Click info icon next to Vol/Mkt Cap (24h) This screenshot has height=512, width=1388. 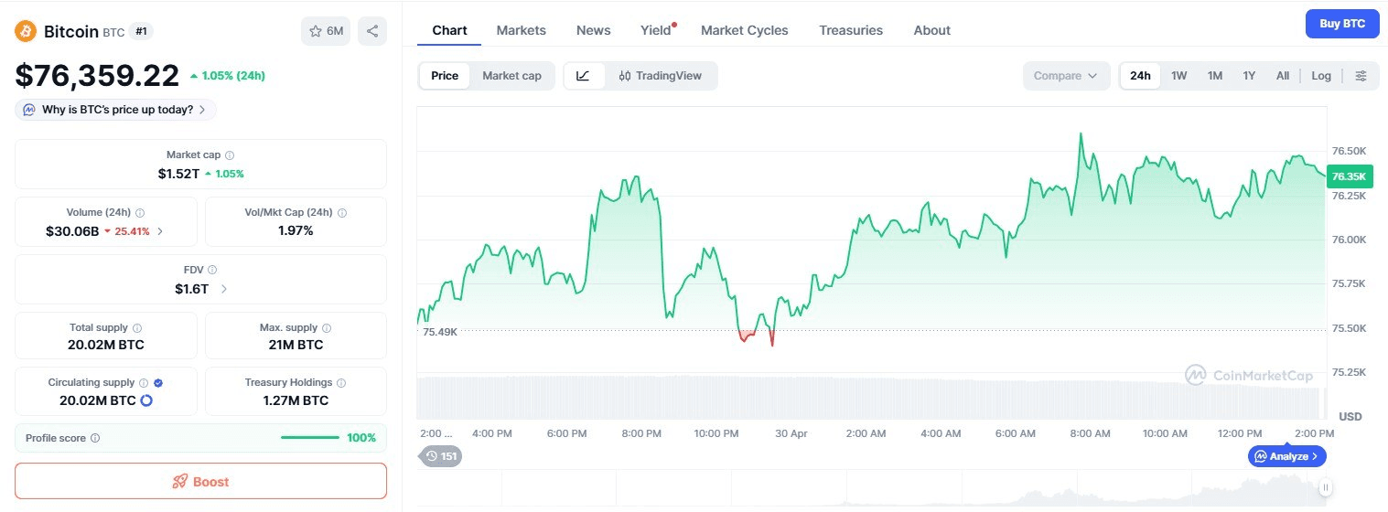[x=342, y=212]
